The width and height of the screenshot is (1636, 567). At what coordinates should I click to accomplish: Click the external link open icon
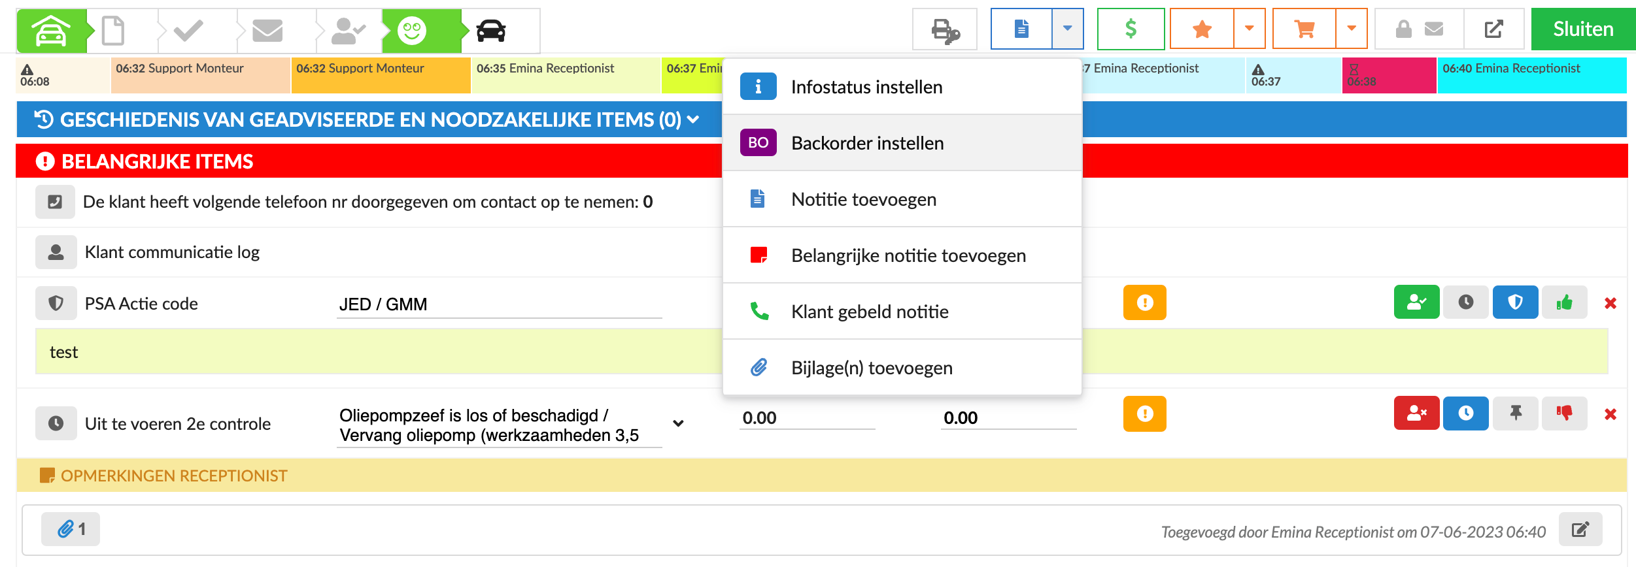(1493, 29)
